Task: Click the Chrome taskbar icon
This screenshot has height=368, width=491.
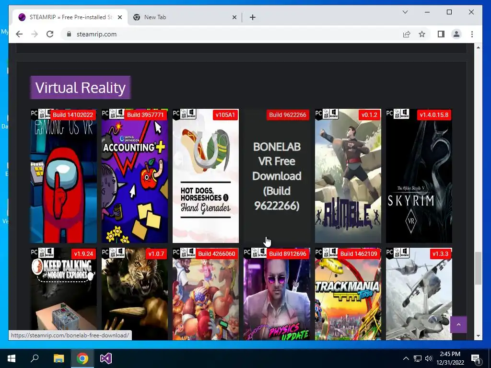Action: 82,358
